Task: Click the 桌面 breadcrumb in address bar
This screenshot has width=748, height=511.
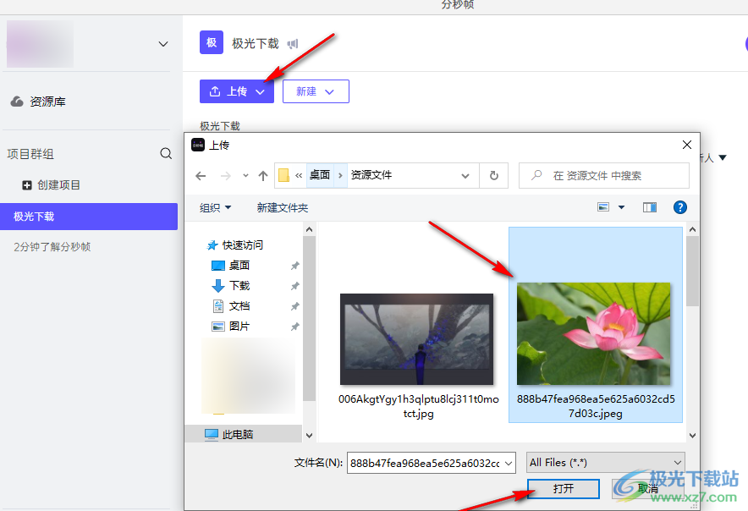Action: (320, 175)
